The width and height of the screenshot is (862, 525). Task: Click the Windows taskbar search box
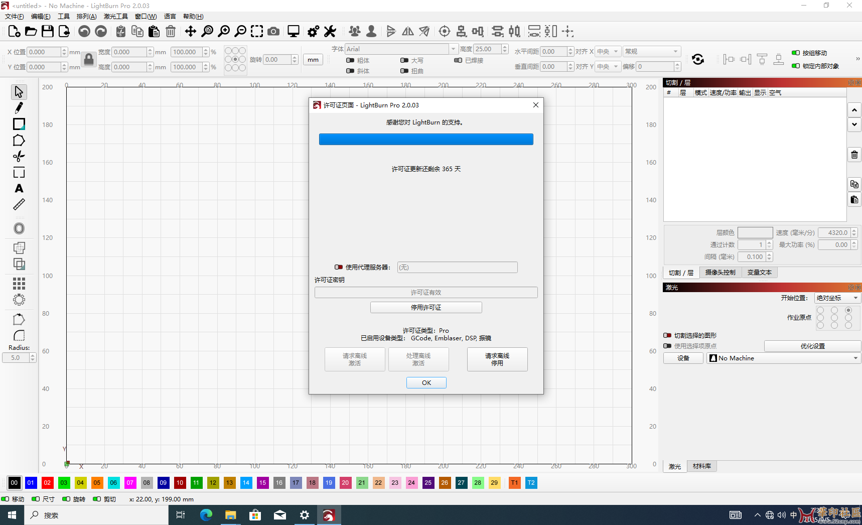point(96,515)
